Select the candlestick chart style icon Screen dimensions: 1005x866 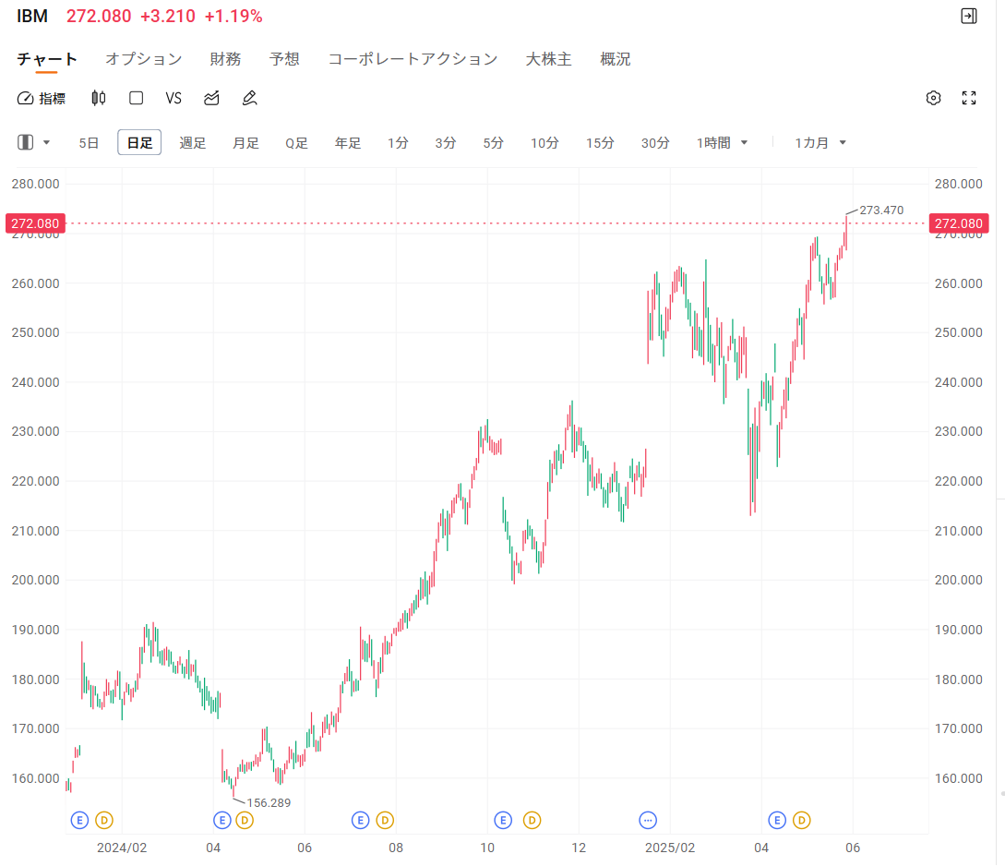pyautogui.click(x=98, y=98)
